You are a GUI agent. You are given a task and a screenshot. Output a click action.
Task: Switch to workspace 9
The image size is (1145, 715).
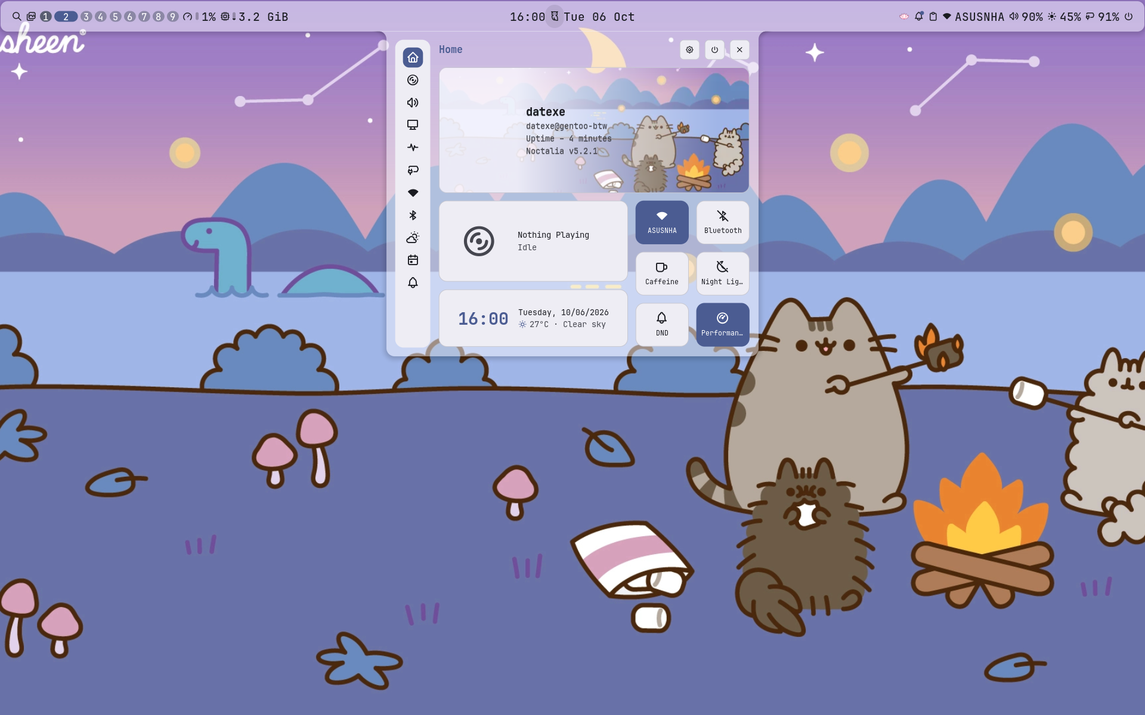tap(172, 17)
